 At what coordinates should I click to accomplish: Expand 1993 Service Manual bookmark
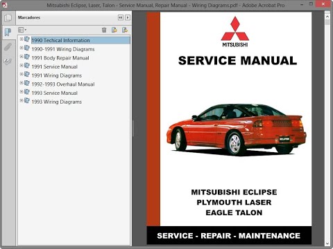click(x=22, y=92)
